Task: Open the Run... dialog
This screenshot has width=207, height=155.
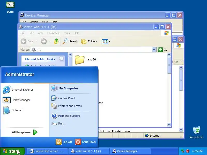Action: tap(59, 123)
